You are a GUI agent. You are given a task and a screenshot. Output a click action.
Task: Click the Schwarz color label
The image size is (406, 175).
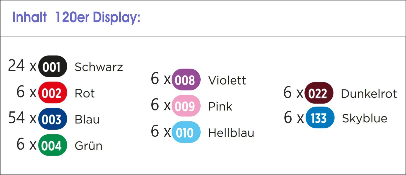pos(99,67)
